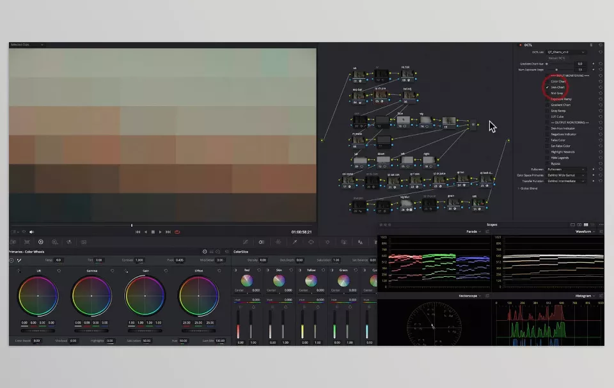Stop playback in the viewer transport
The height and width of the screenshot is (388, 614).
[x=153, y=232]
